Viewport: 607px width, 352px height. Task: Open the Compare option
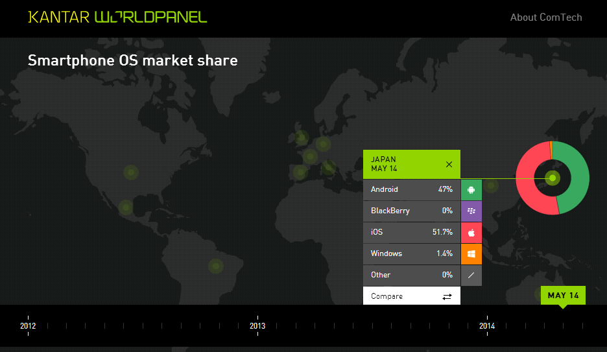(x=412, y=296)
